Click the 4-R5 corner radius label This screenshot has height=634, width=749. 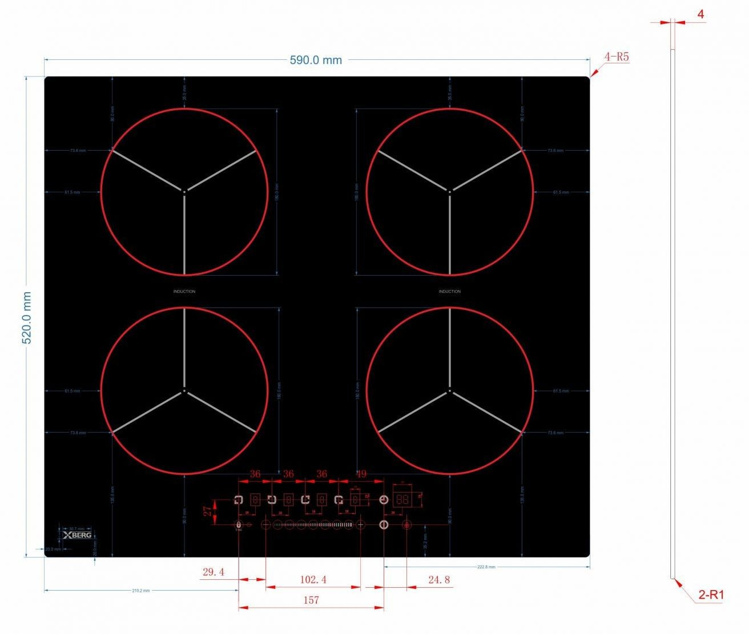(617, 57)
